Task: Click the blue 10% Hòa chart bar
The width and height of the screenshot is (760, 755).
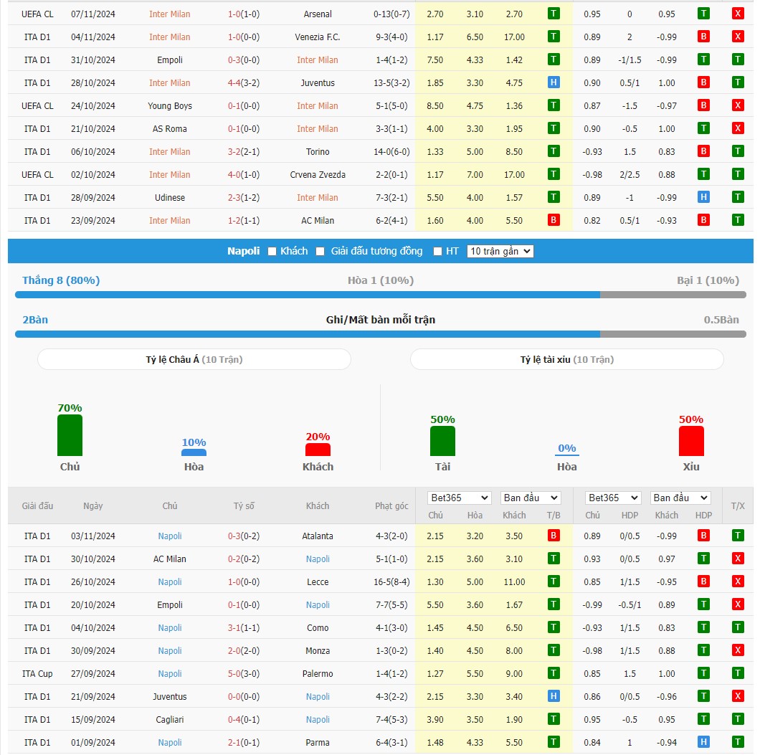Action: pos(194,452)
